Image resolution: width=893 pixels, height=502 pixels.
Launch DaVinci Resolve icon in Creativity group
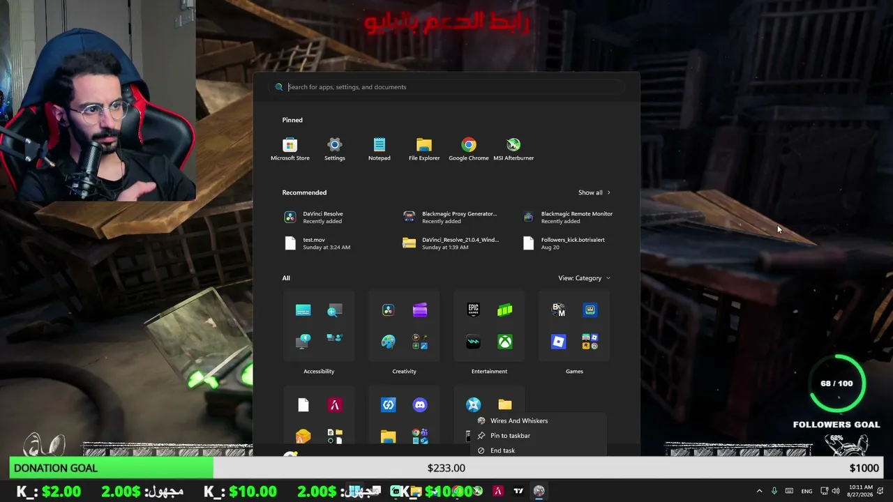(x=388, y=310)
